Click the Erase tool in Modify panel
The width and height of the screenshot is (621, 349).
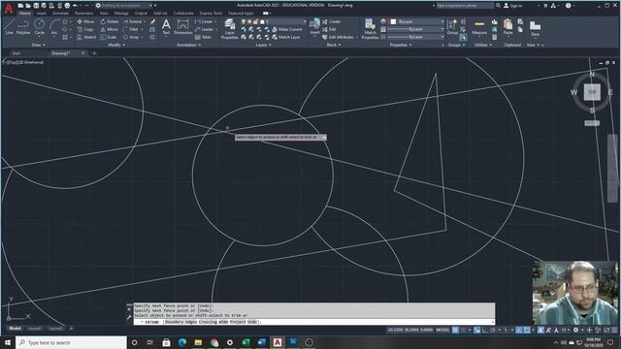tap(152, 21)
